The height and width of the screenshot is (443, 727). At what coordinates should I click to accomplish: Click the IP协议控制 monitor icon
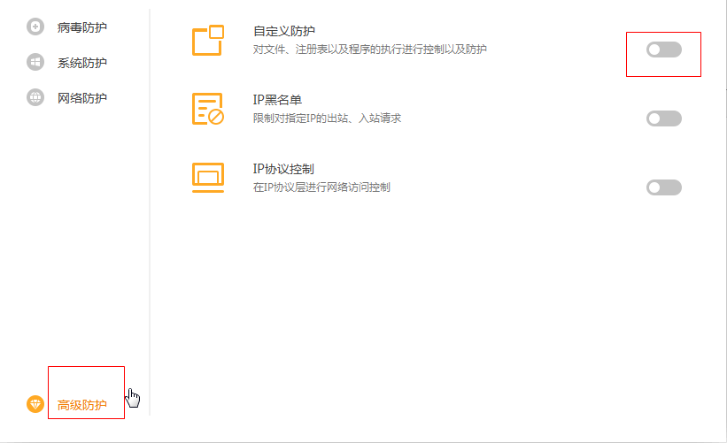(x=208, y=177)
